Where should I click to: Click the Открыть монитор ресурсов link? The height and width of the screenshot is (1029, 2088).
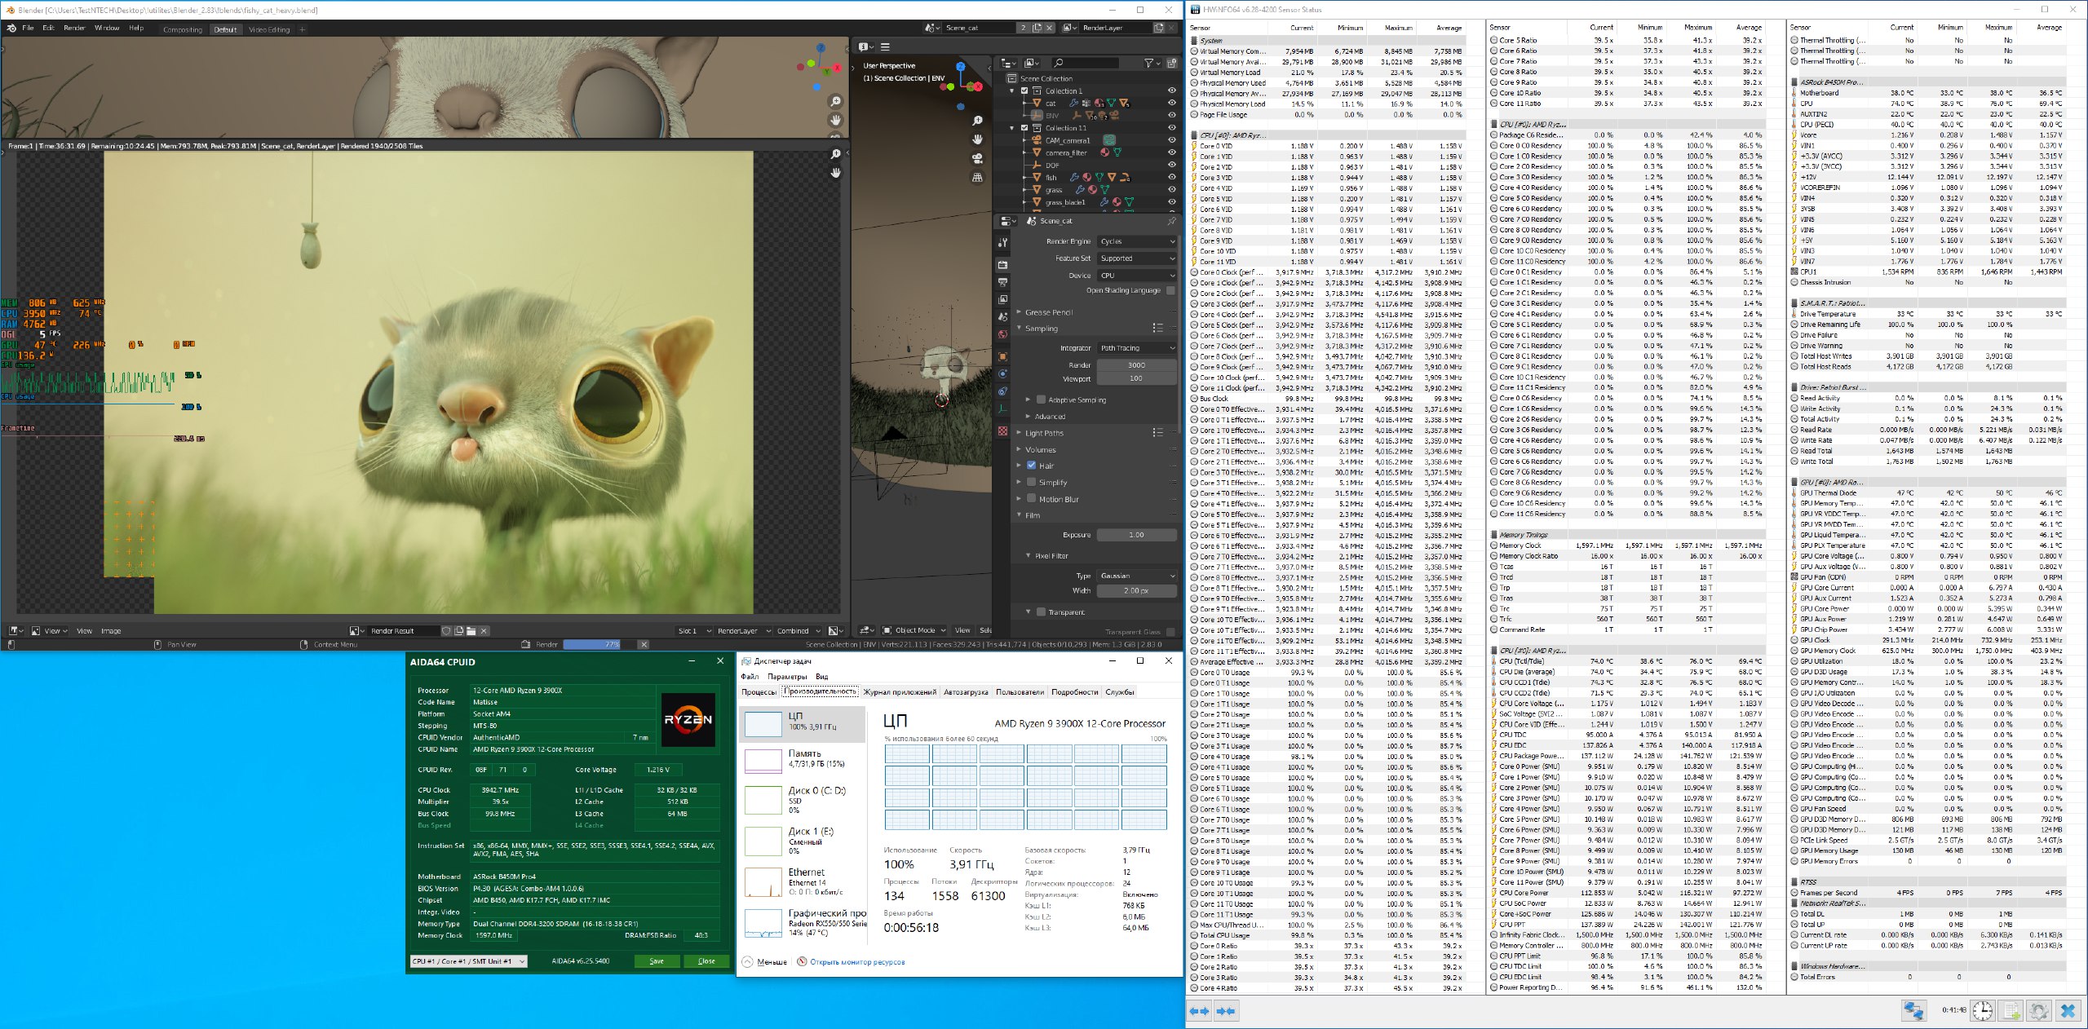(x=856, y=962)
